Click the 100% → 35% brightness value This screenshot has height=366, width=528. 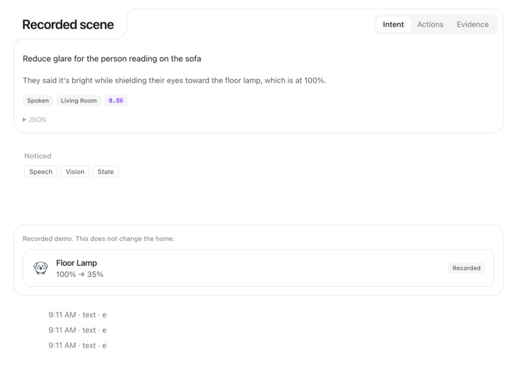(79, 274)
